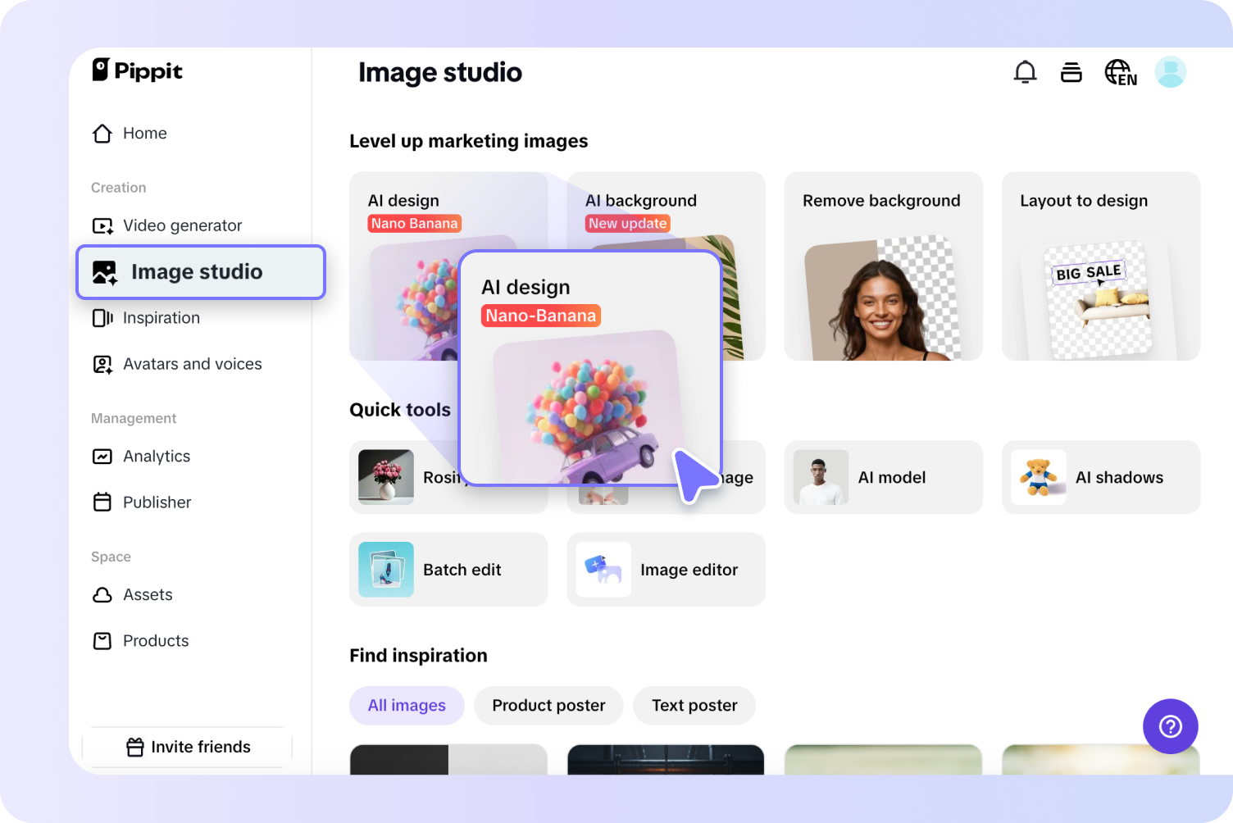Switch to the Product poster filter tab
The image size is (1233, 823).
[x=548, y=705]
